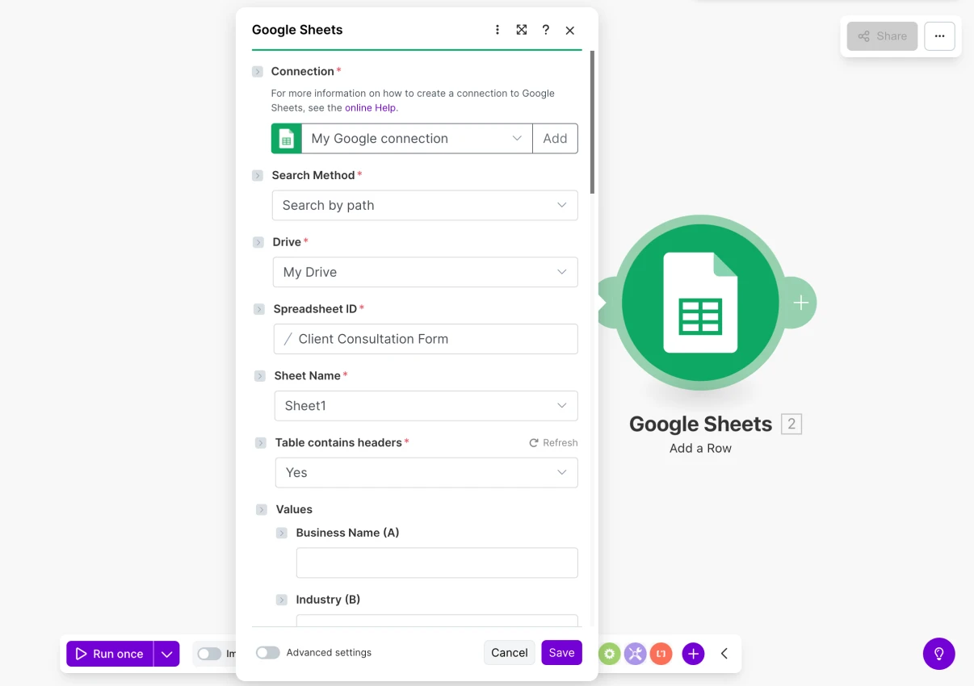Cancel the module configuration
974x686 pixels.
509,652
